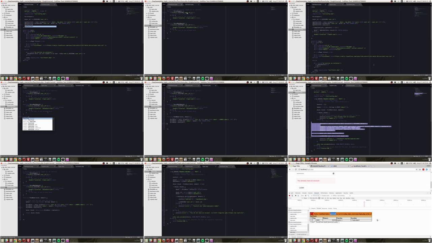Switch to the Uikit tab in Chrome
432x243 pixels.
pyautogui.click(x=340, y=166)
